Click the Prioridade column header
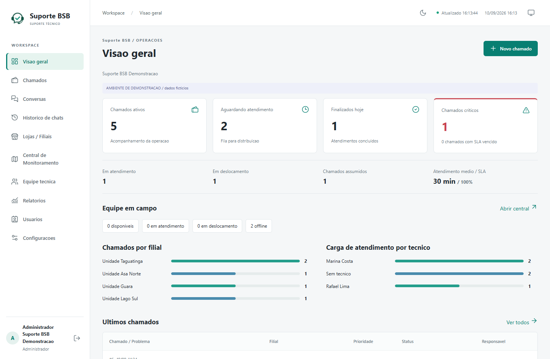This screenshot has height=359, width=550. click(x=363, y=341)
